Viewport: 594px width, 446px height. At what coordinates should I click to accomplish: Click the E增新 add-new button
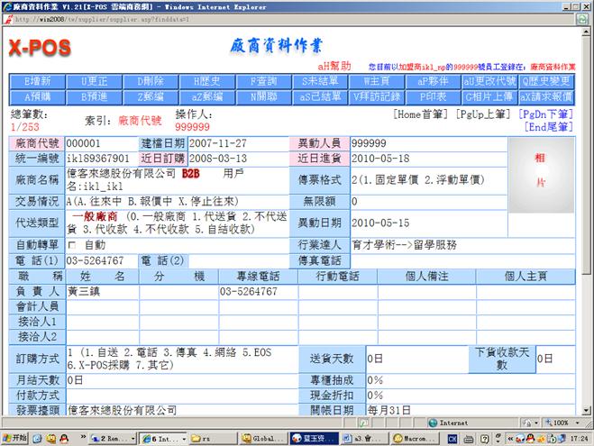[38, 80]
